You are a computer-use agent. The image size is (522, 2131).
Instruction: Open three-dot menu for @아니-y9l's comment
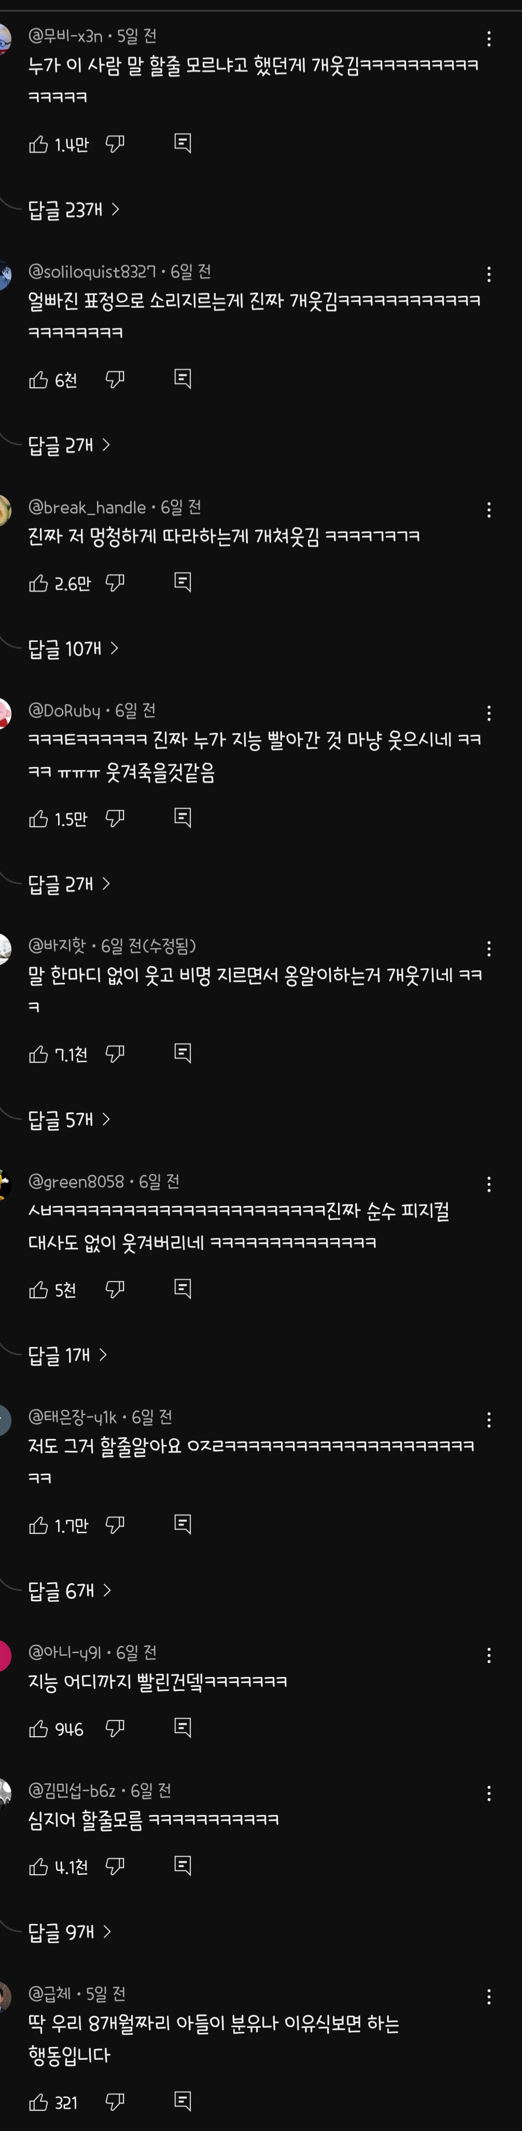click(x=489, y=1655)
